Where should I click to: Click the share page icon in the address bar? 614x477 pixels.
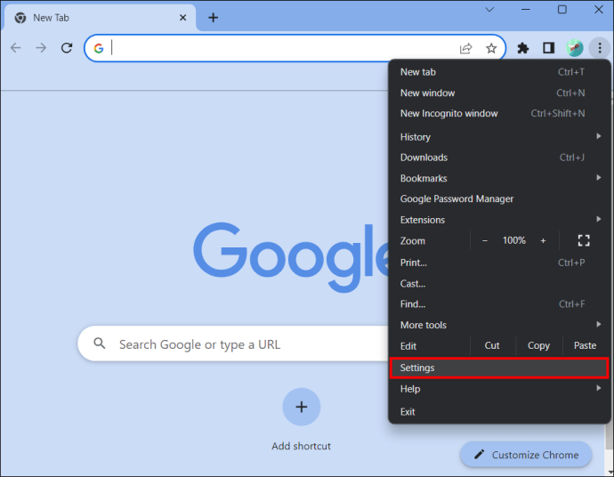pyautogui.click(x=465, y=49)
